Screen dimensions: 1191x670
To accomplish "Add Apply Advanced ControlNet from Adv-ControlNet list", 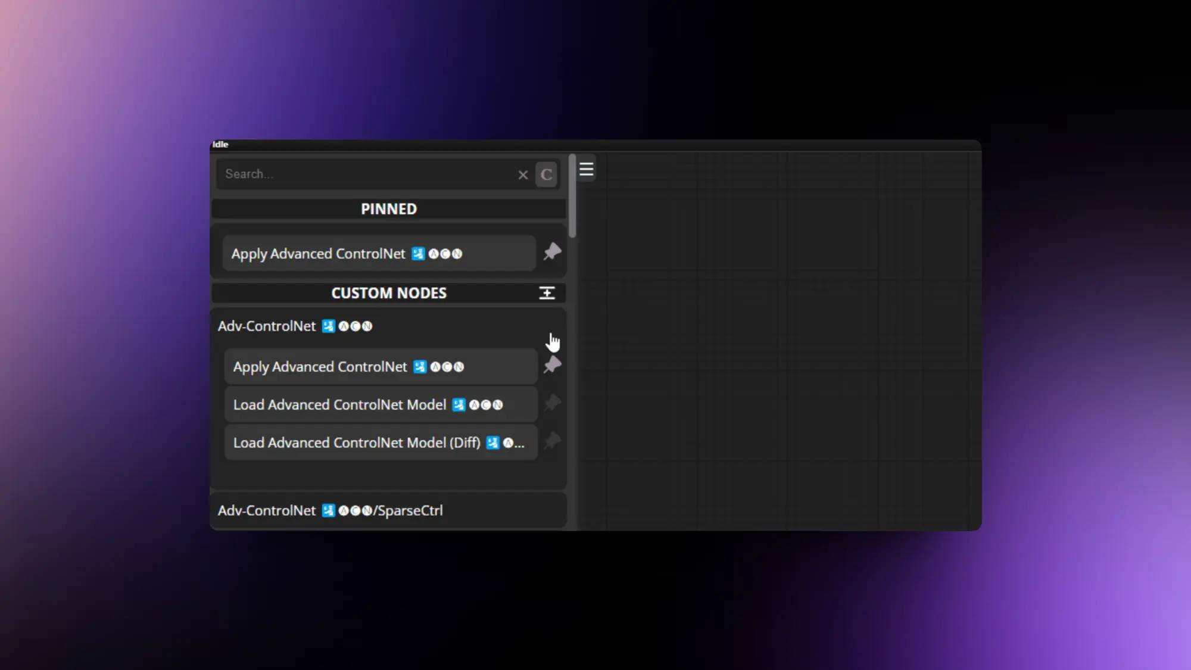I will point(381,367).
